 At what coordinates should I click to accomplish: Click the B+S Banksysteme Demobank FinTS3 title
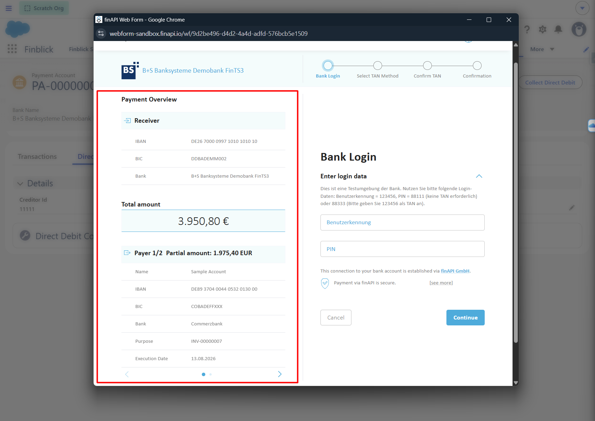tap(193, 71)
